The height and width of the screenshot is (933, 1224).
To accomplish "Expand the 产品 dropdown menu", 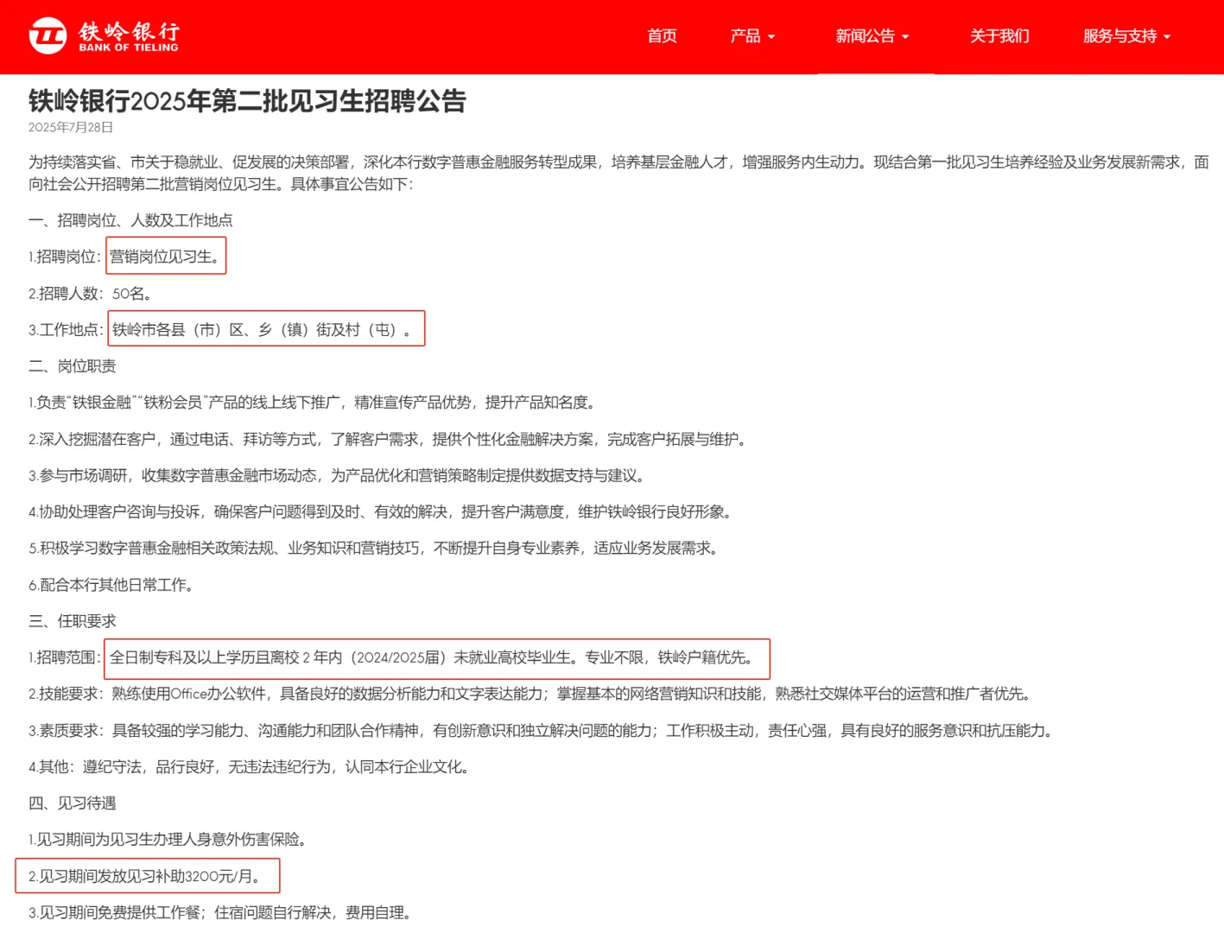I will click(x=752, y=36).
